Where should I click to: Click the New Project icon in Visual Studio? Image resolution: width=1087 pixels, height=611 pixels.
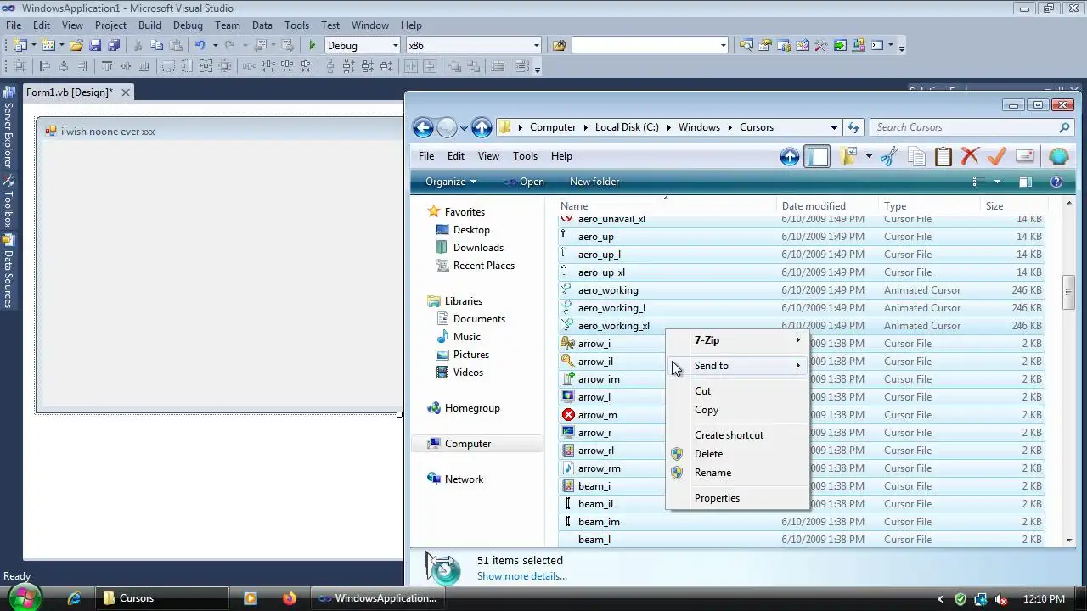click(x=20, y=46)
